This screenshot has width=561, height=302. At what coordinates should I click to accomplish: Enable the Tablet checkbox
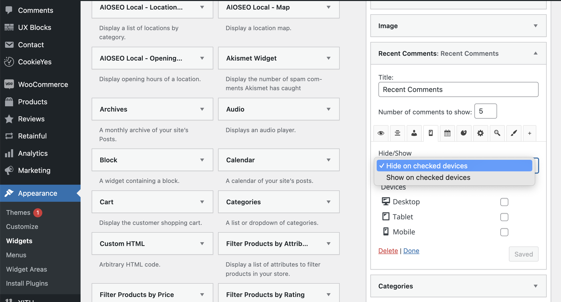(x=504, y=217)
